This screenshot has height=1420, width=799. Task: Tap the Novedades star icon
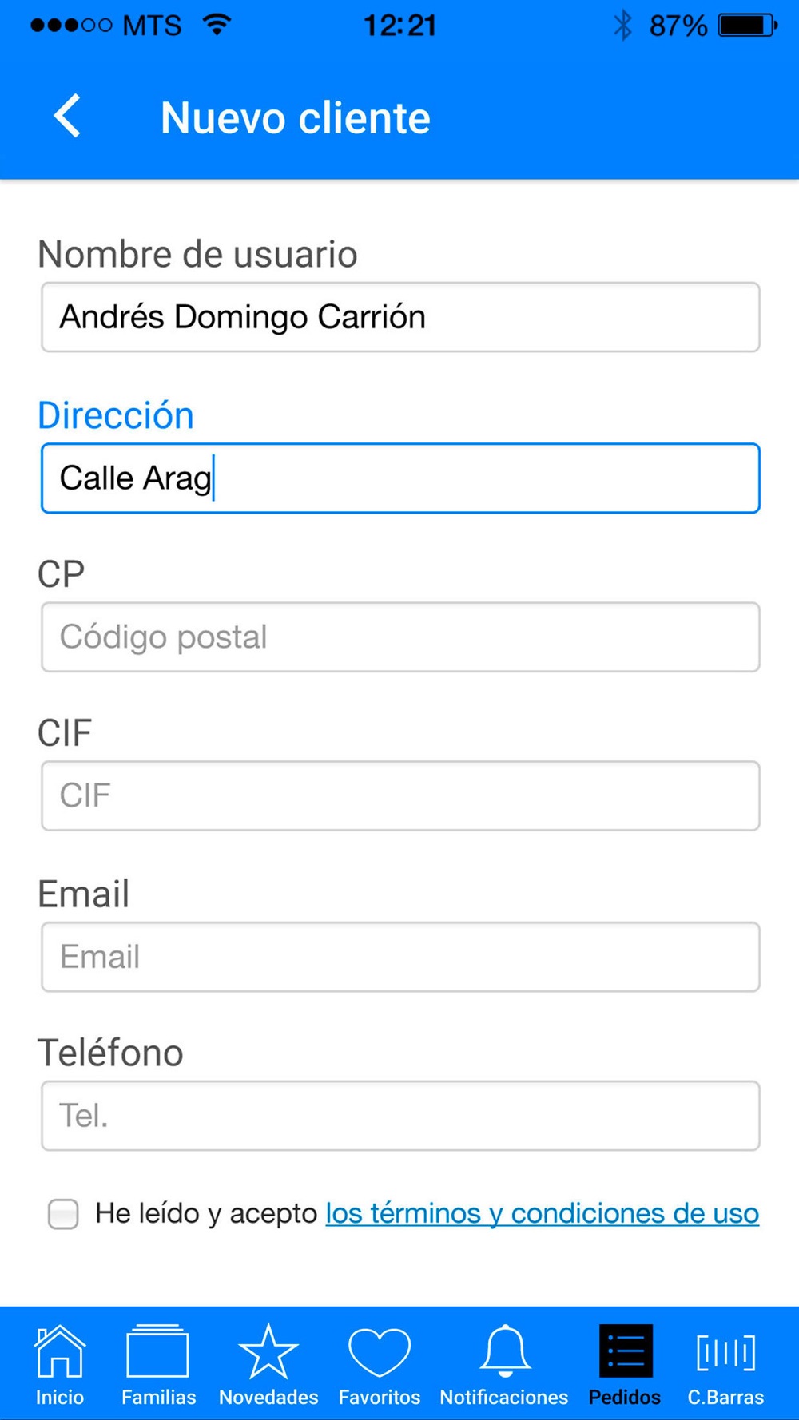(x=268, y=1351)
